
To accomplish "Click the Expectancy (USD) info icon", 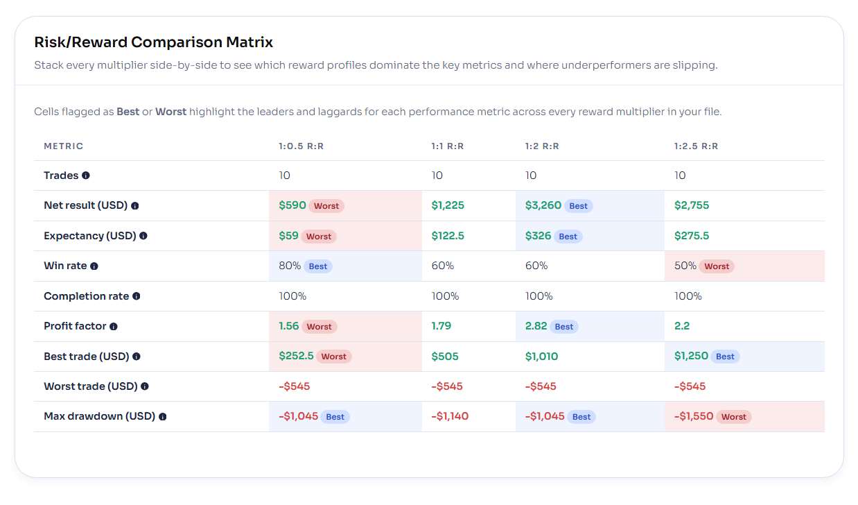I will click(143, 236).
